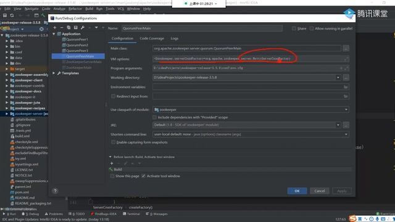395x222 pixels.
Task: Open Shorten command line dropdown
Action: [x=346, y=134]
